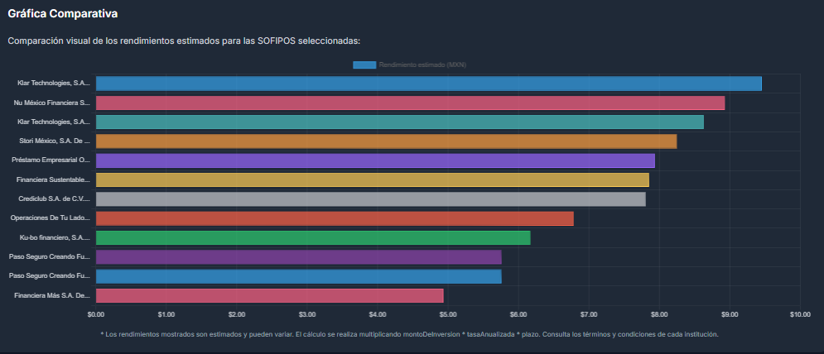Click the legend text Rendimiento estimado (MXN)

(422, 65)
